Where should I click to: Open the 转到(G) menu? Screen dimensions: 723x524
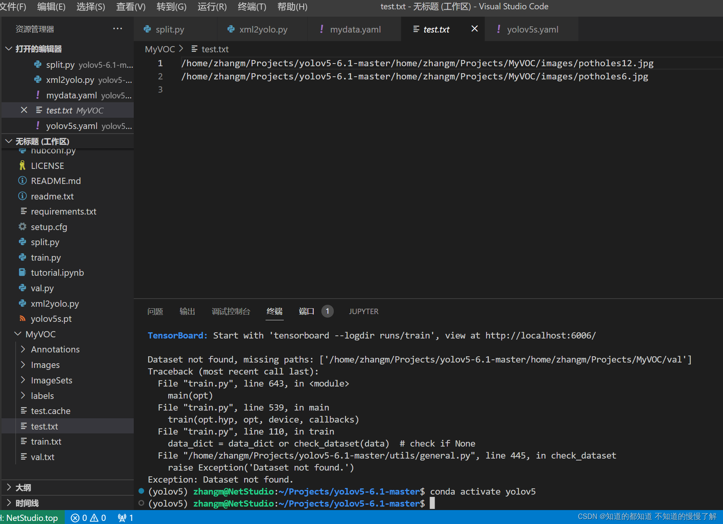click(x=171, y=7)
